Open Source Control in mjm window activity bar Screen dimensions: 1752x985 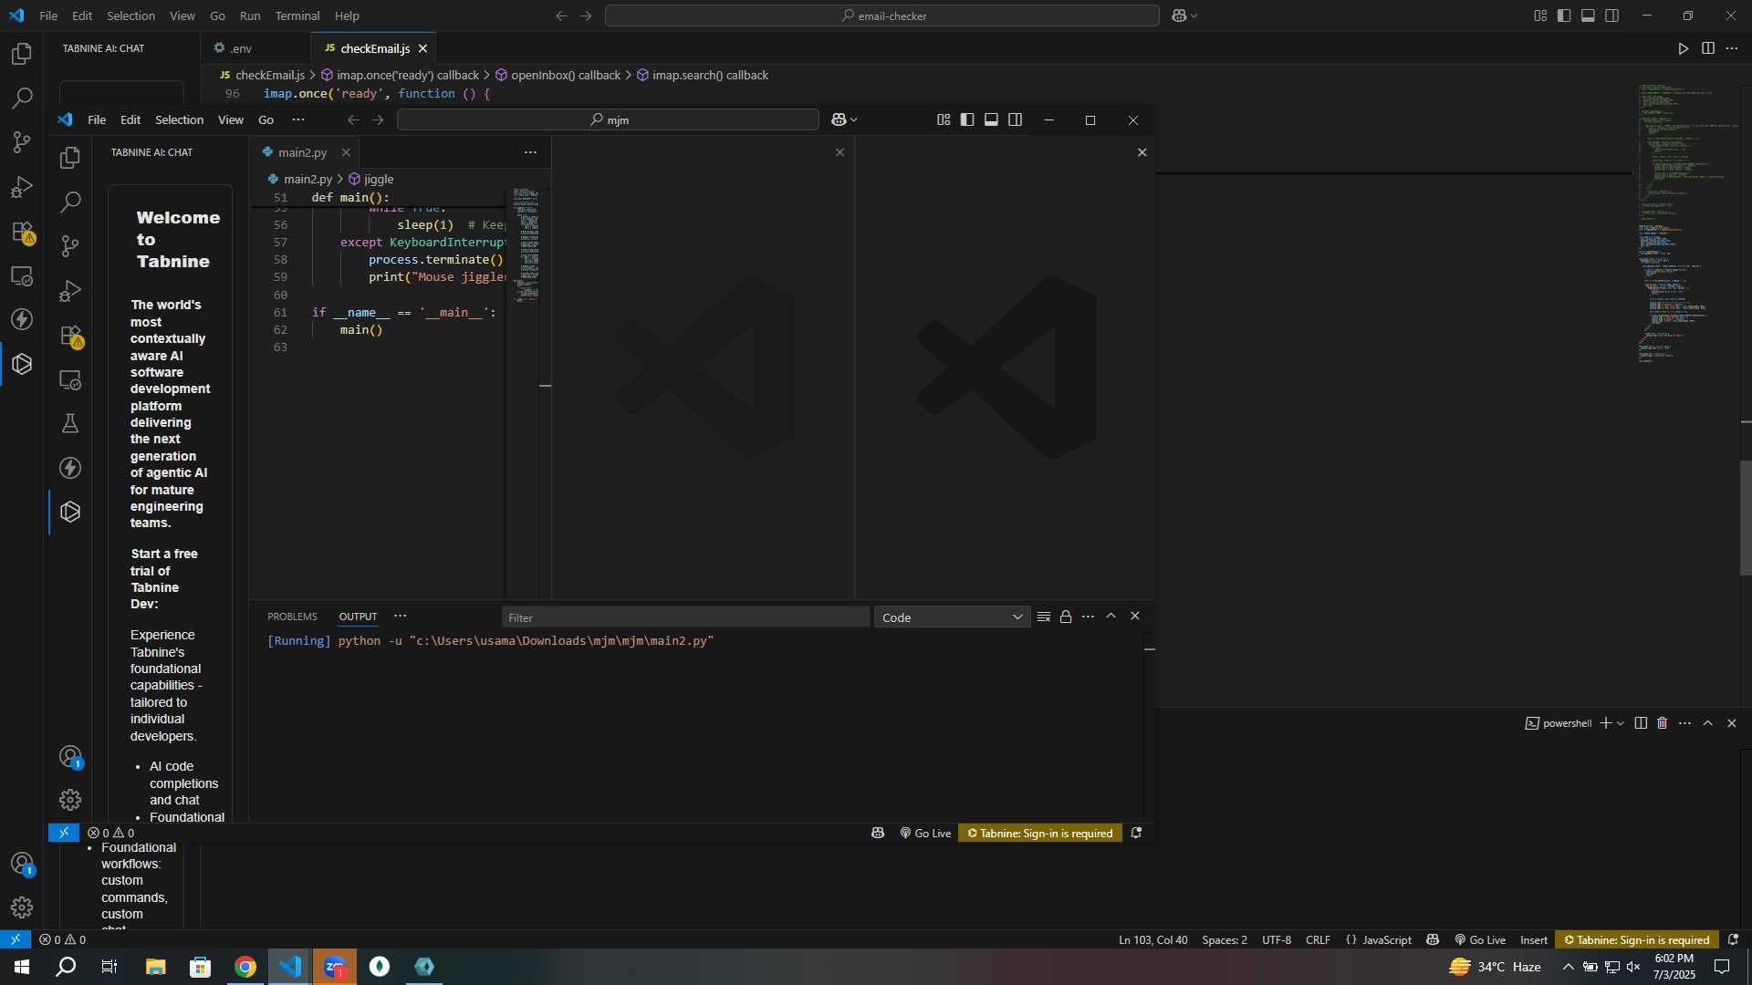click(70, 246)
